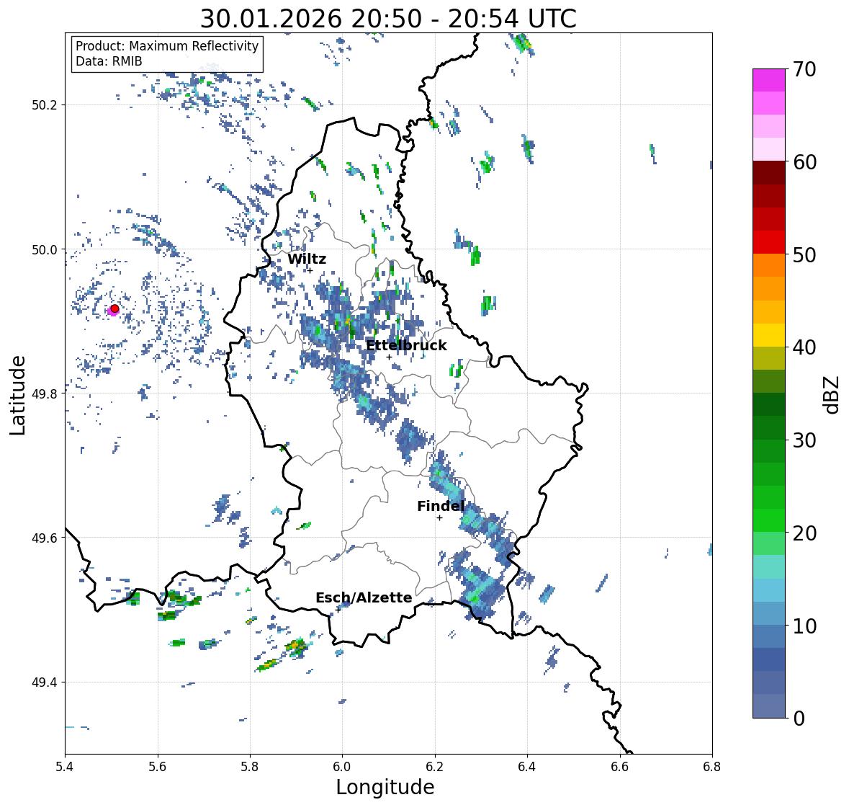The width and height of the screenshot is (849, 805).
Task: Click the plus marker at Ettelbruck
Action: point(389,357)
